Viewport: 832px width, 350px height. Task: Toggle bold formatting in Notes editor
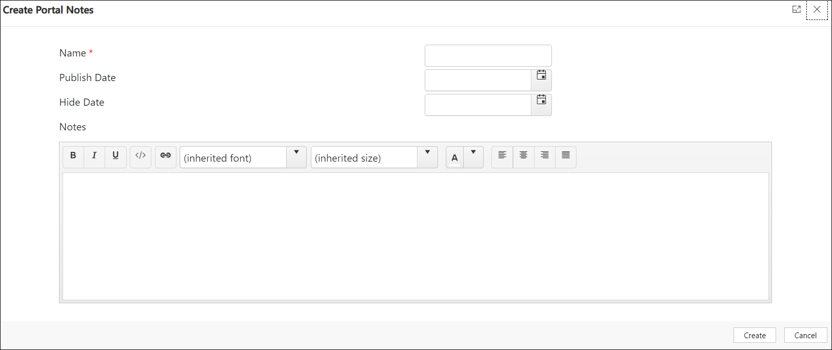pyautogui.click(x=73, y=156)
